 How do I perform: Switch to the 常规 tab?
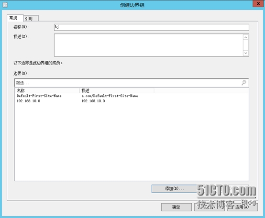click(15, 18)
